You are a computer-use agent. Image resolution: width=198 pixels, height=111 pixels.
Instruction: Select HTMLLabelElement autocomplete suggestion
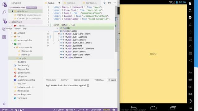coord(87,58)
